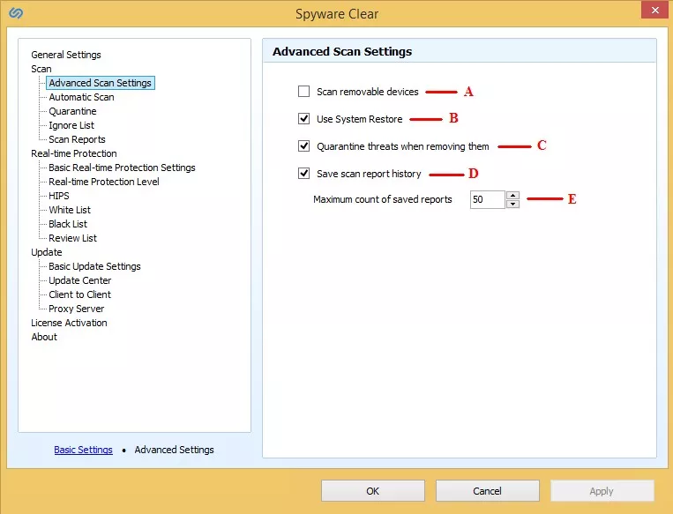The width and height of the screenshot is (673, 514).
Task: Increase maximum saved reports with up arrow
Action: pos(512,195)
